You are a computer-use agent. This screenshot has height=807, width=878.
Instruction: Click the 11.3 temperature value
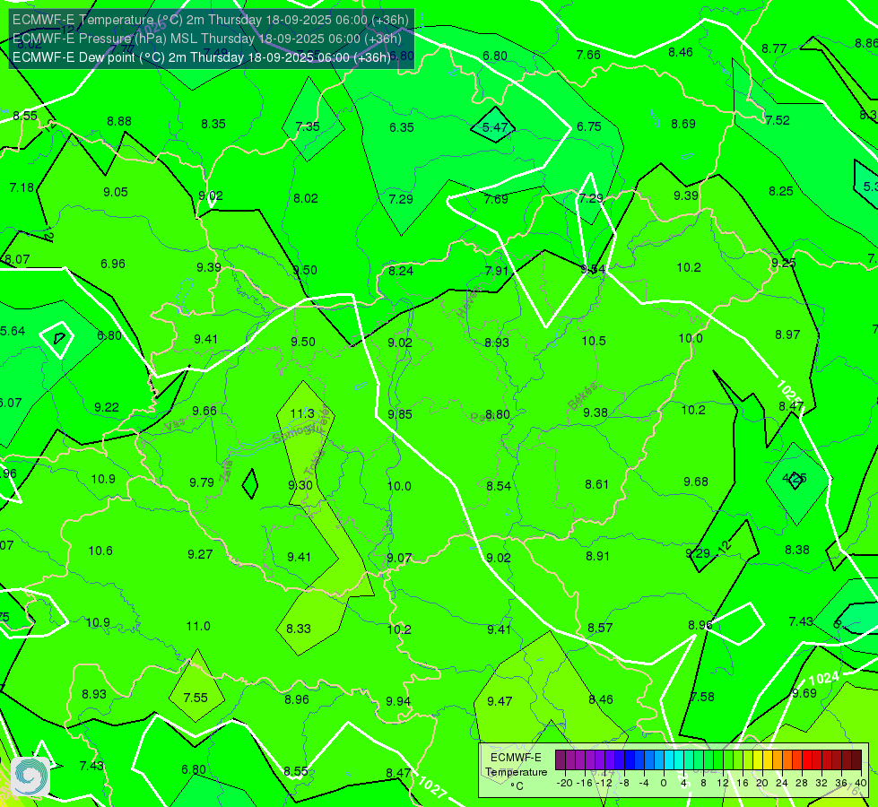click(302, 413)
